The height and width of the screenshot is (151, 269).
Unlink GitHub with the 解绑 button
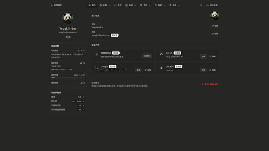click(x=212, y=56)
